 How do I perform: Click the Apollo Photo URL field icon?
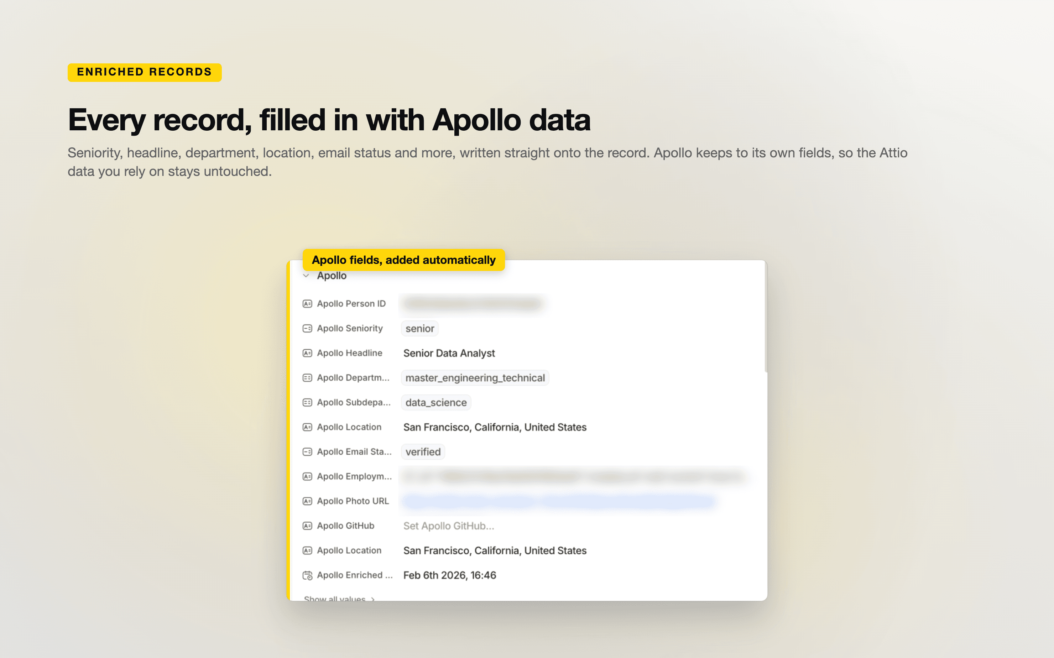click(307, 501)
